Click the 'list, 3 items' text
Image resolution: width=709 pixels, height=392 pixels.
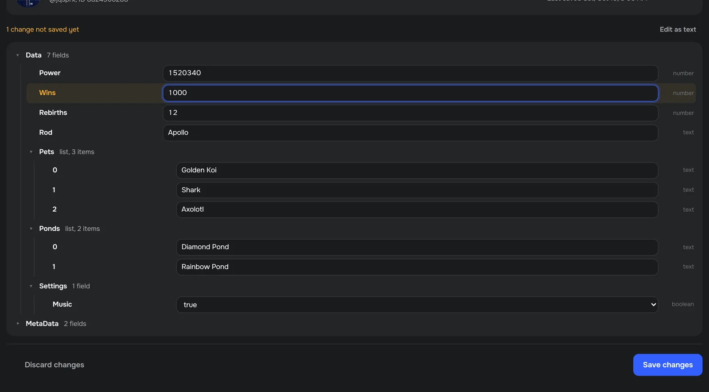pyautogui.click(x=77, y=152)
